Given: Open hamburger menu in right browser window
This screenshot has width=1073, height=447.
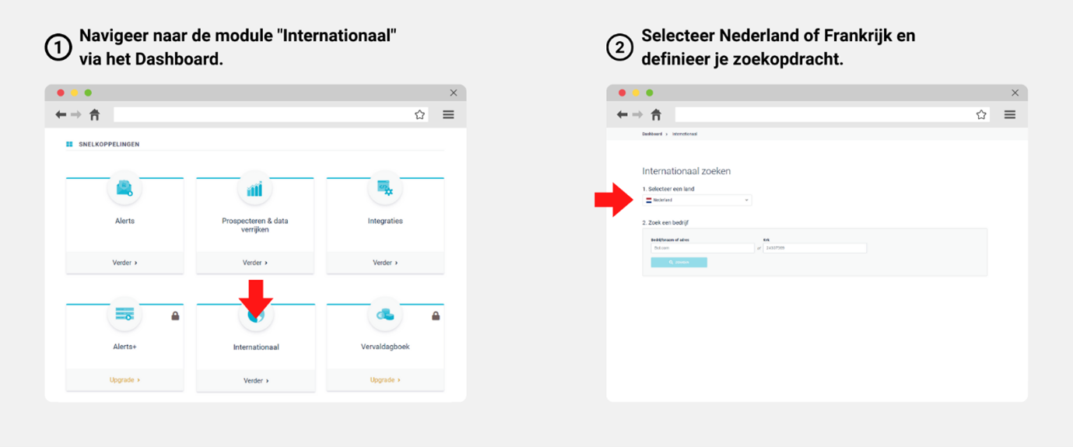Looking at the screenshot, I should 1009,115.
